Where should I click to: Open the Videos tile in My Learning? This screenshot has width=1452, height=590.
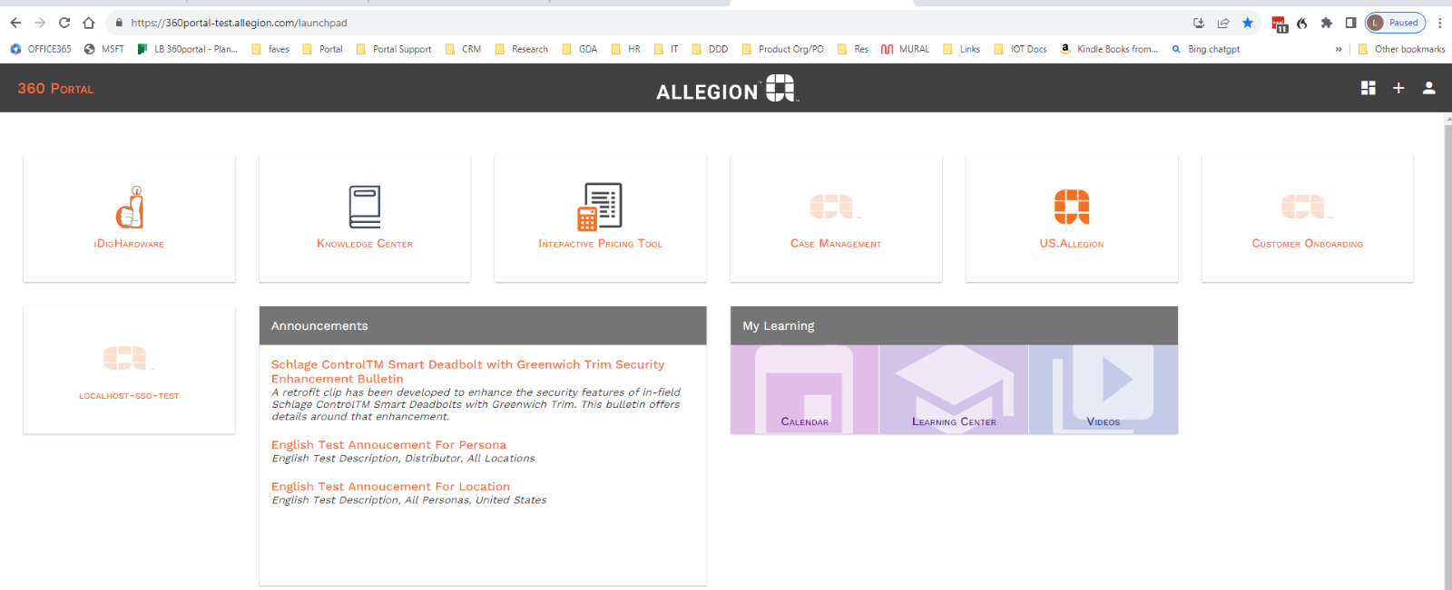1104,389
